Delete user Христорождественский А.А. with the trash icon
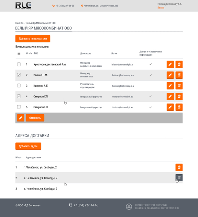The width and height of the screenshot is (198, 217). coord(179,64)
